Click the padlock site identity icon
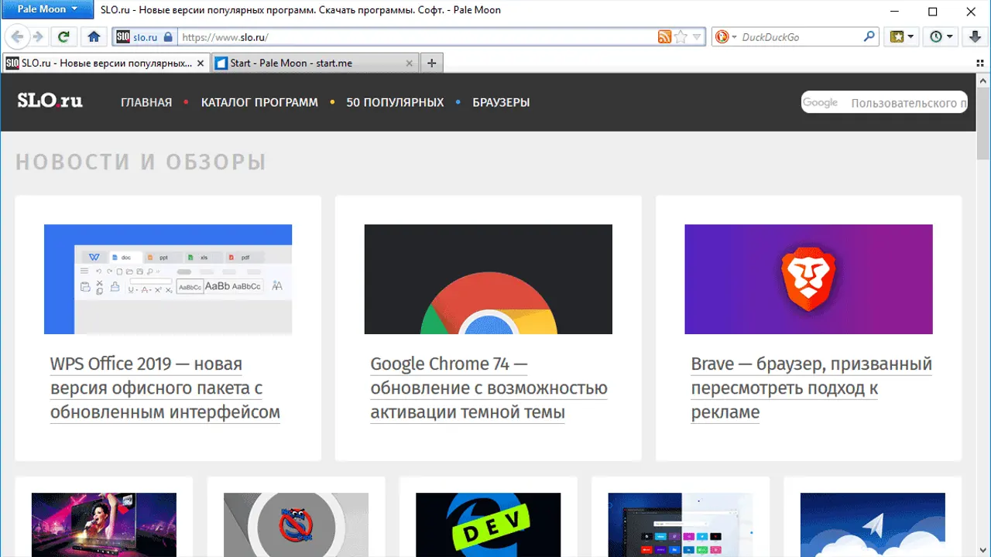The image size is (991, 557). pos(168,36)
